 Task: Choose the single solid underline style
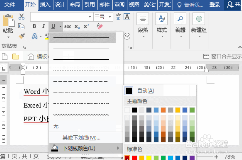82,38
